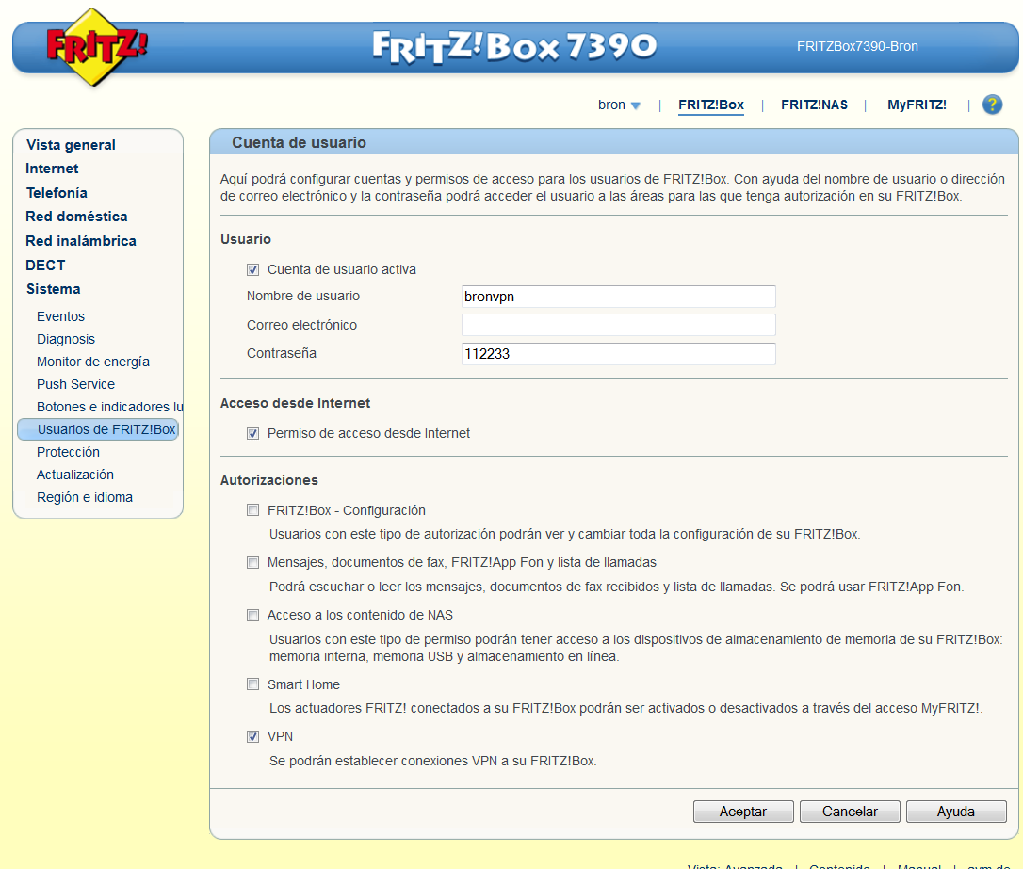
Task: Go to Protección submenu
Action: [x=68, y=452]
